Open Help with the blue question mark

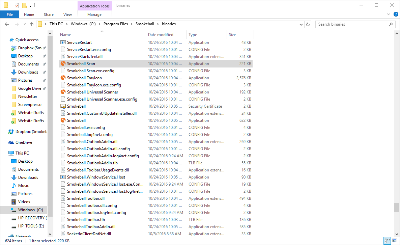[x=396, y=14]
